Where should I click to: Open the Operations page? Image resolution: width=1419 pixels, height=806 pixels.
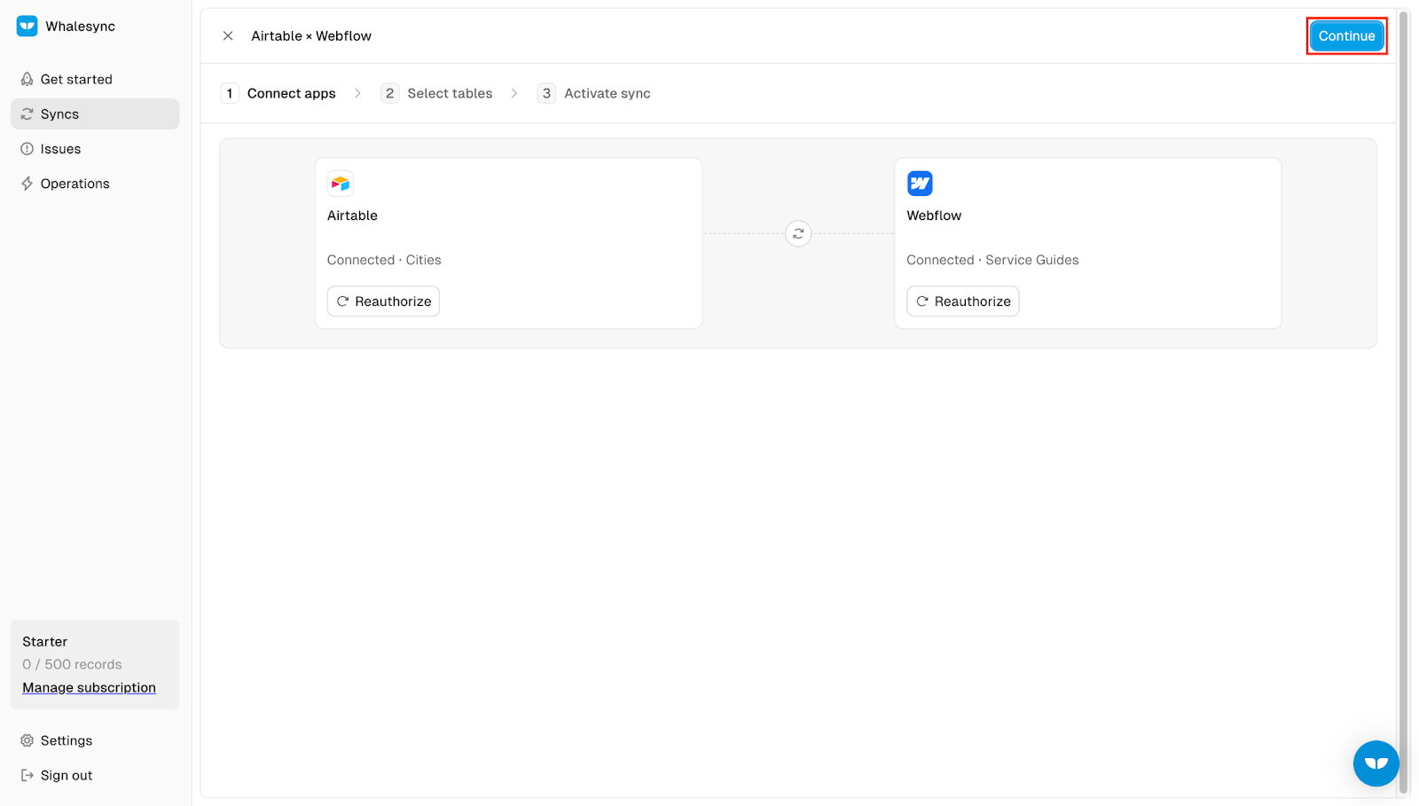(x=95, y=184)
